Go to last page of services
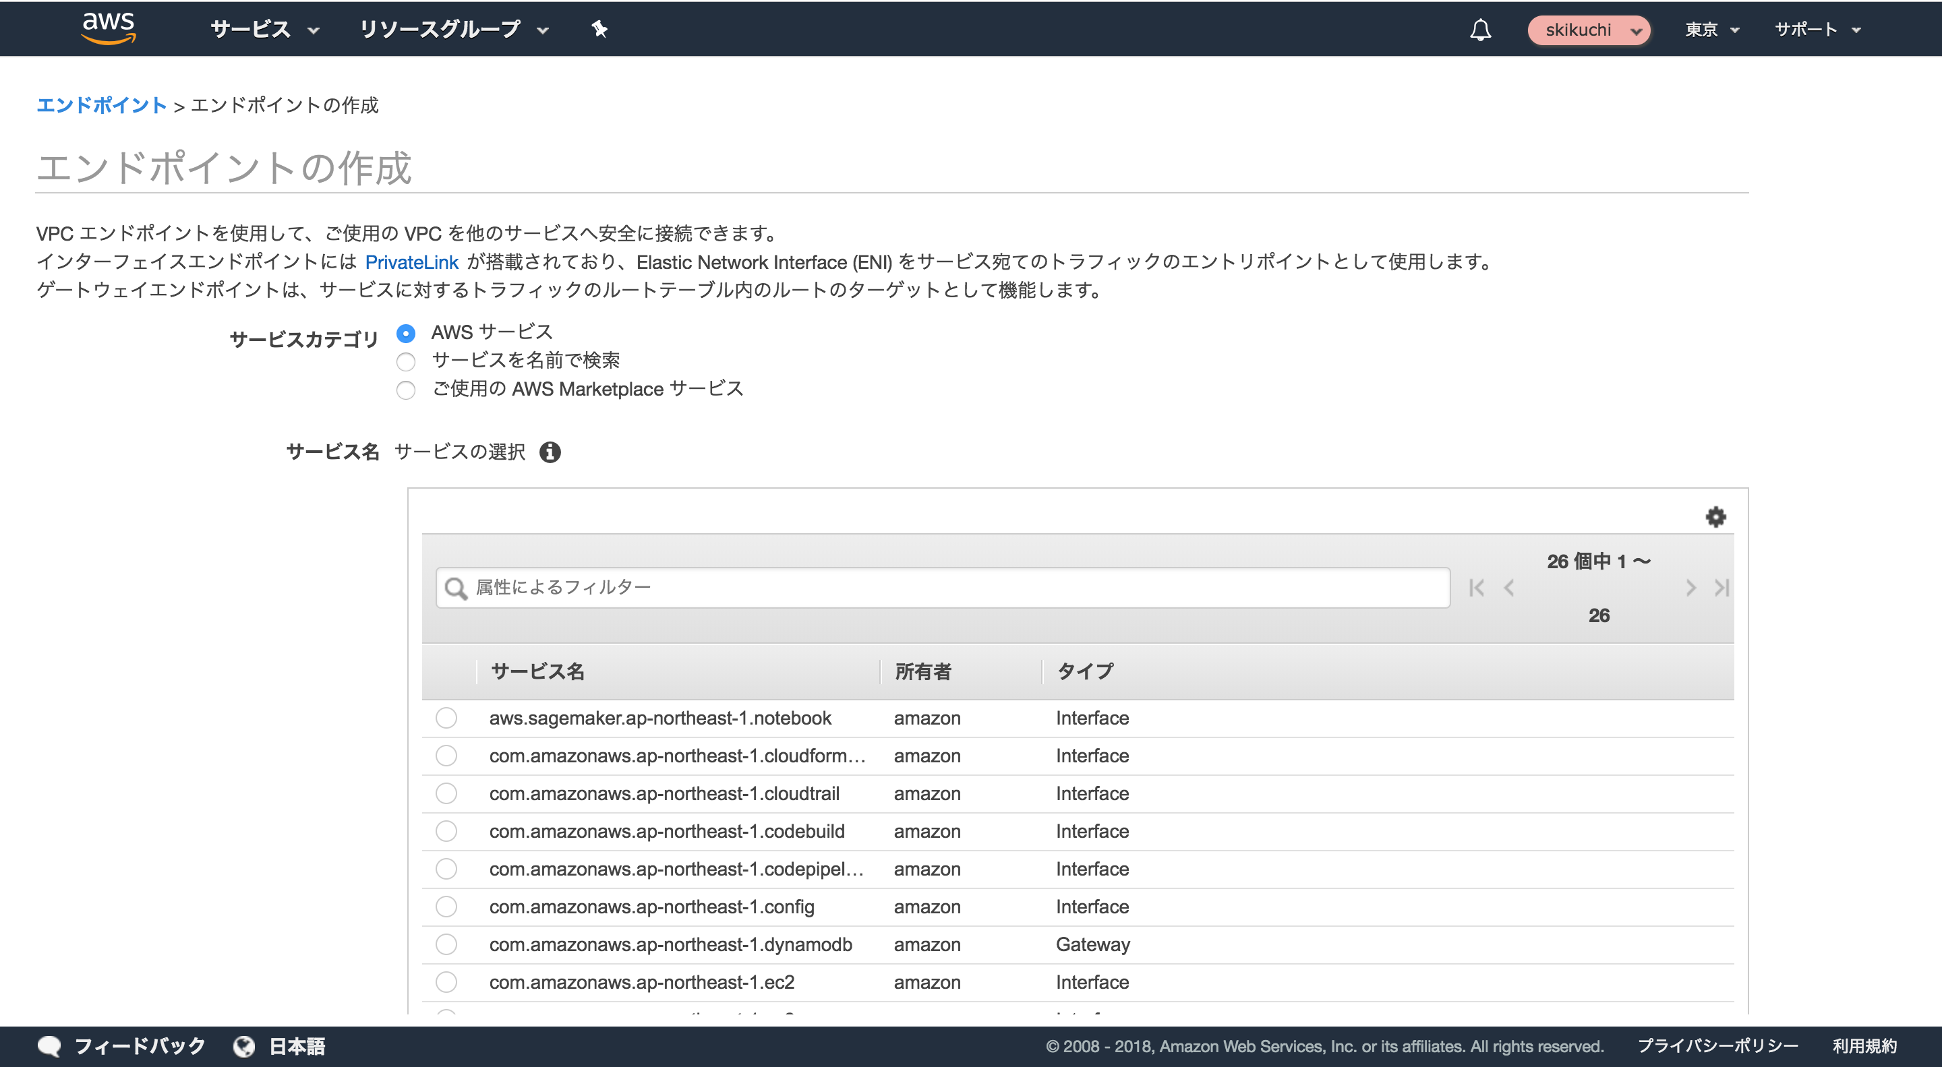1942x1067 pixels. (x=1722, y=588)
